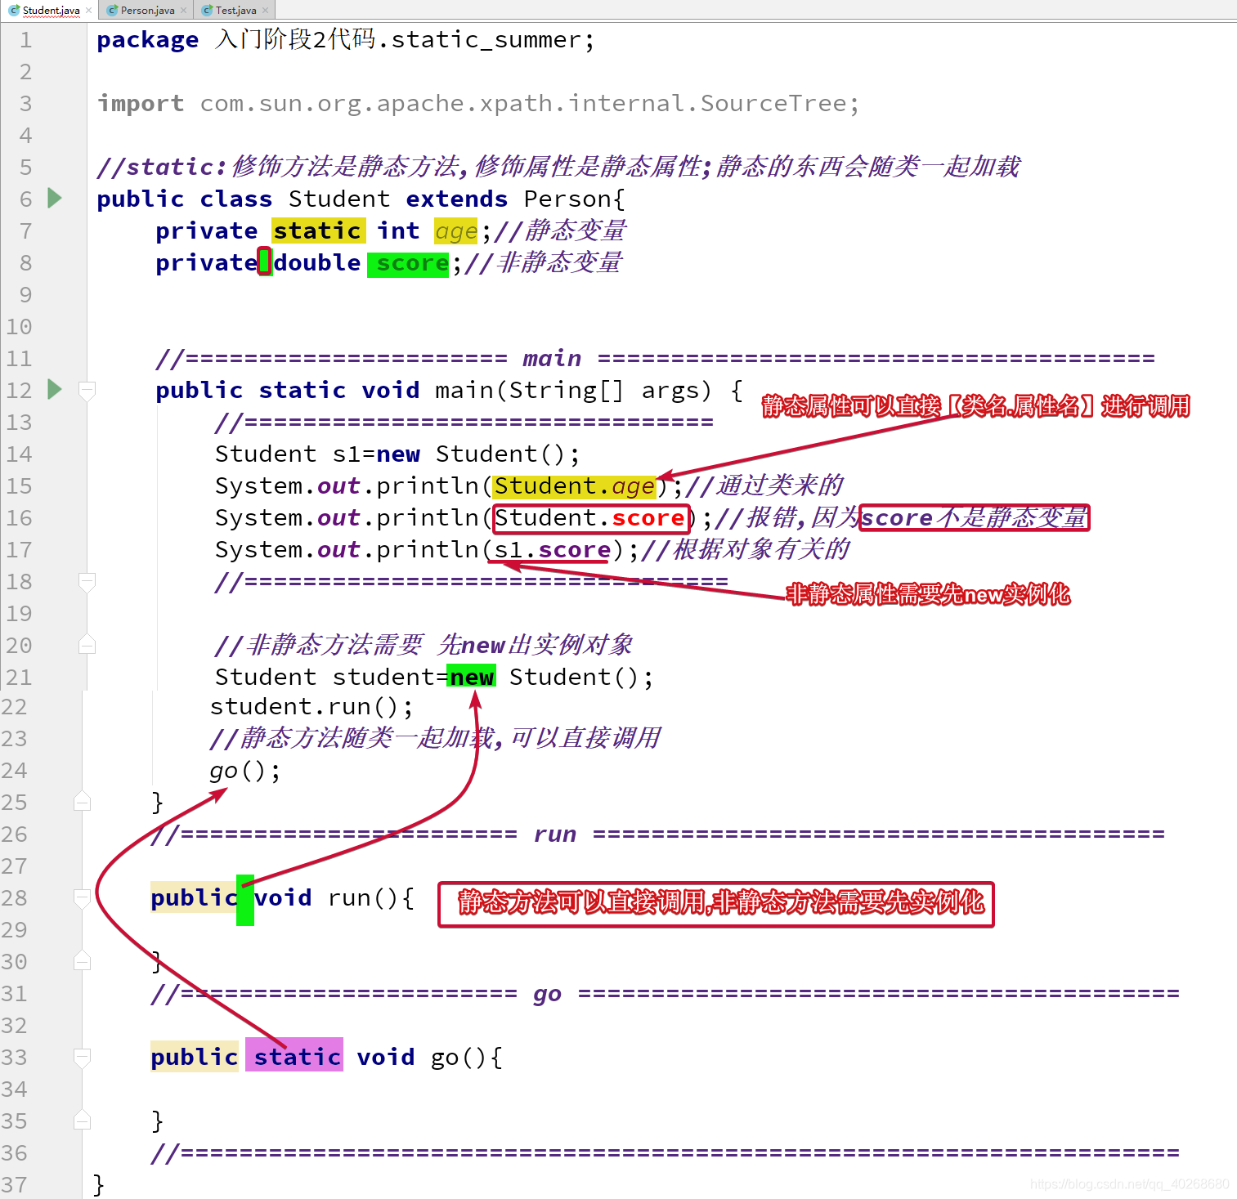Toggle the fold marker at line 18
Image resolution: width=1237 pixels, height=1199 pixels.
pyautogui.click(x=87, y=582)
